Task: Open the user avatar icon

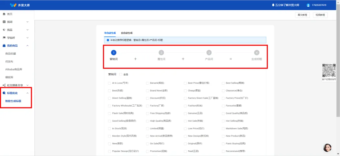Action: (308, 5)
